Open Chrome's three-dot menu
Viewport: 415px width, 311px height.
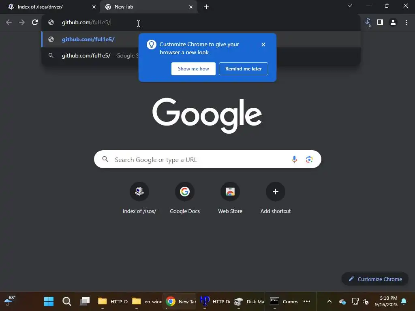coord(406,23)
